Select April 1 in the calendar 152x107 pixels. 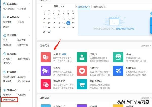[44, 14]
